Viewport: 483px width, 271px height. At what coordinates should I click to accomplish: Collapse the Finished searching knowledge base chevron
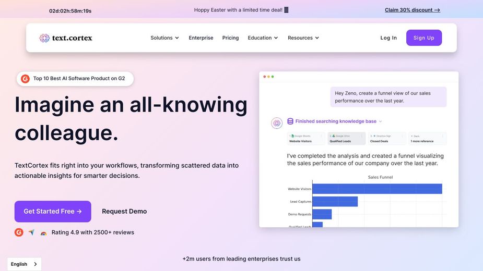tap(380, 121)
